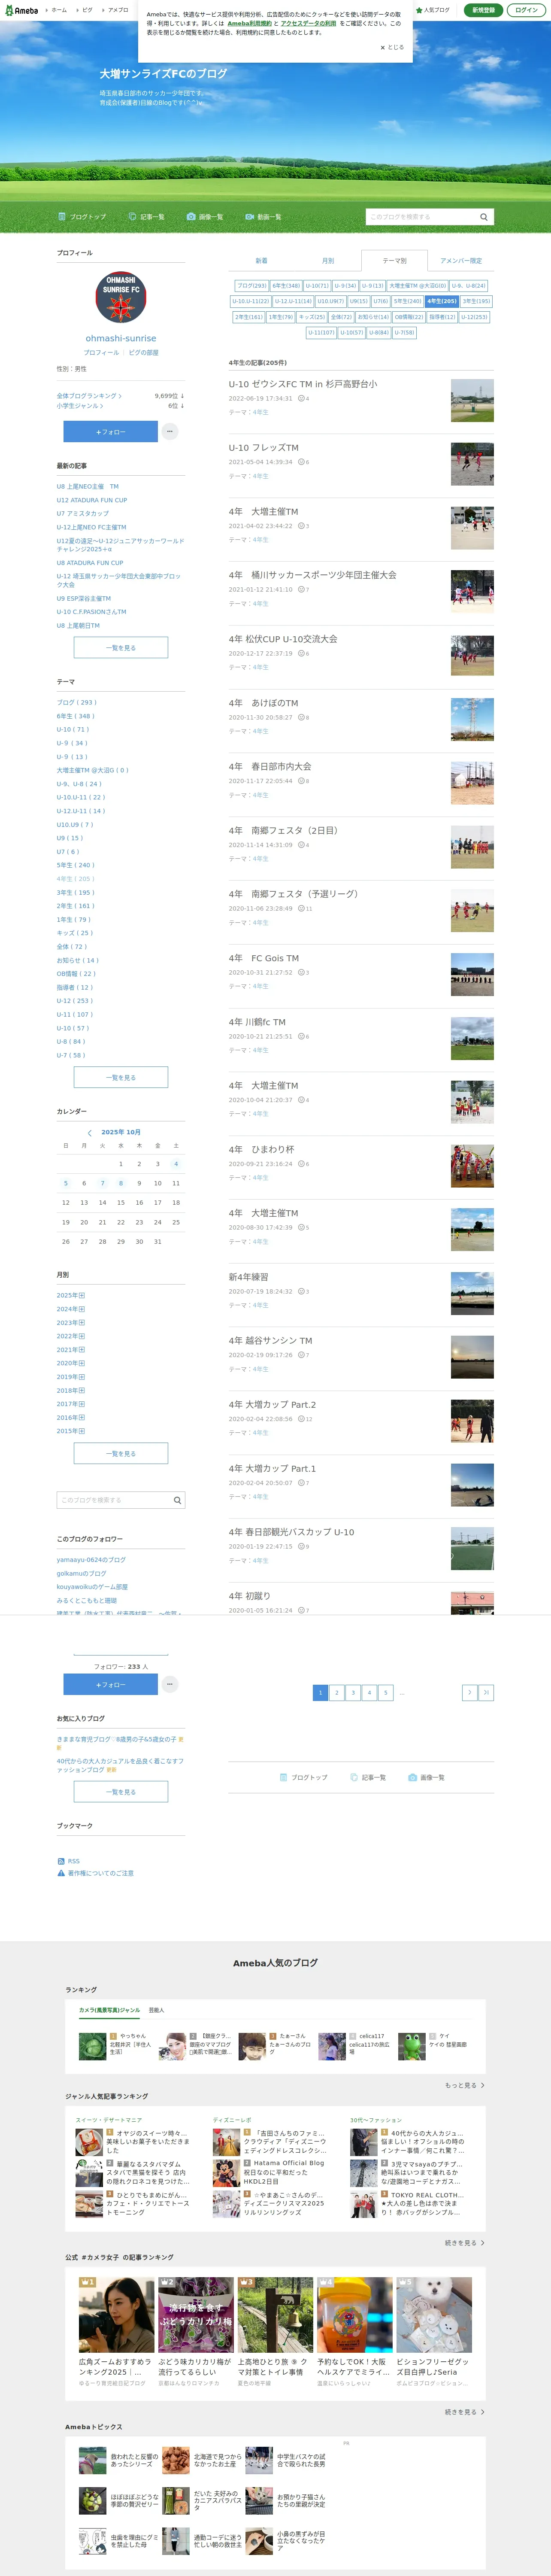Select the 芸能人 ranking tab
The width and height of the screenshot is (551, 2576).
click(x=157, y=2010)
